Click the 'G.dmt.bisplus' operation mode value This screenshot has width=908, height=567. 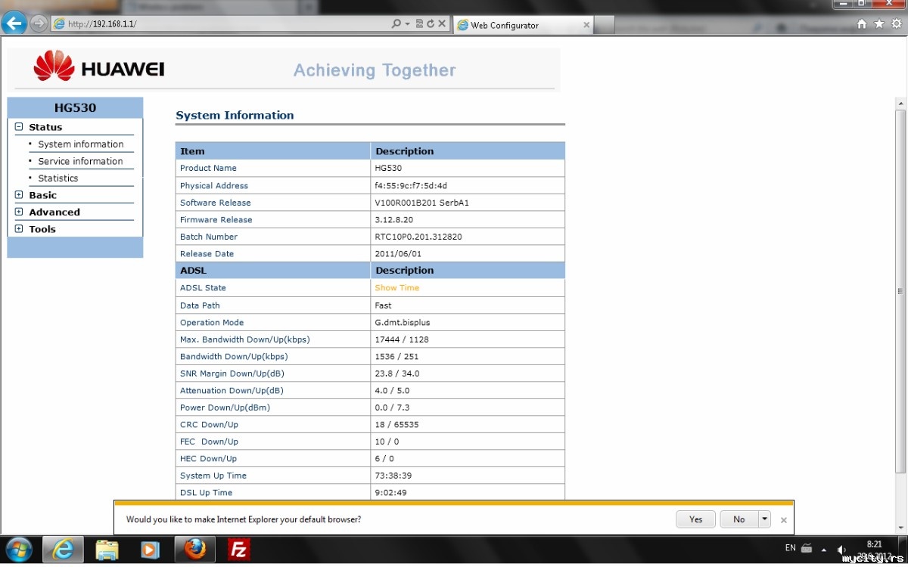click(402, 322)
